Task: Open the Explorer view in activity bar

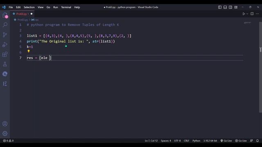Action: click(5, 15)
